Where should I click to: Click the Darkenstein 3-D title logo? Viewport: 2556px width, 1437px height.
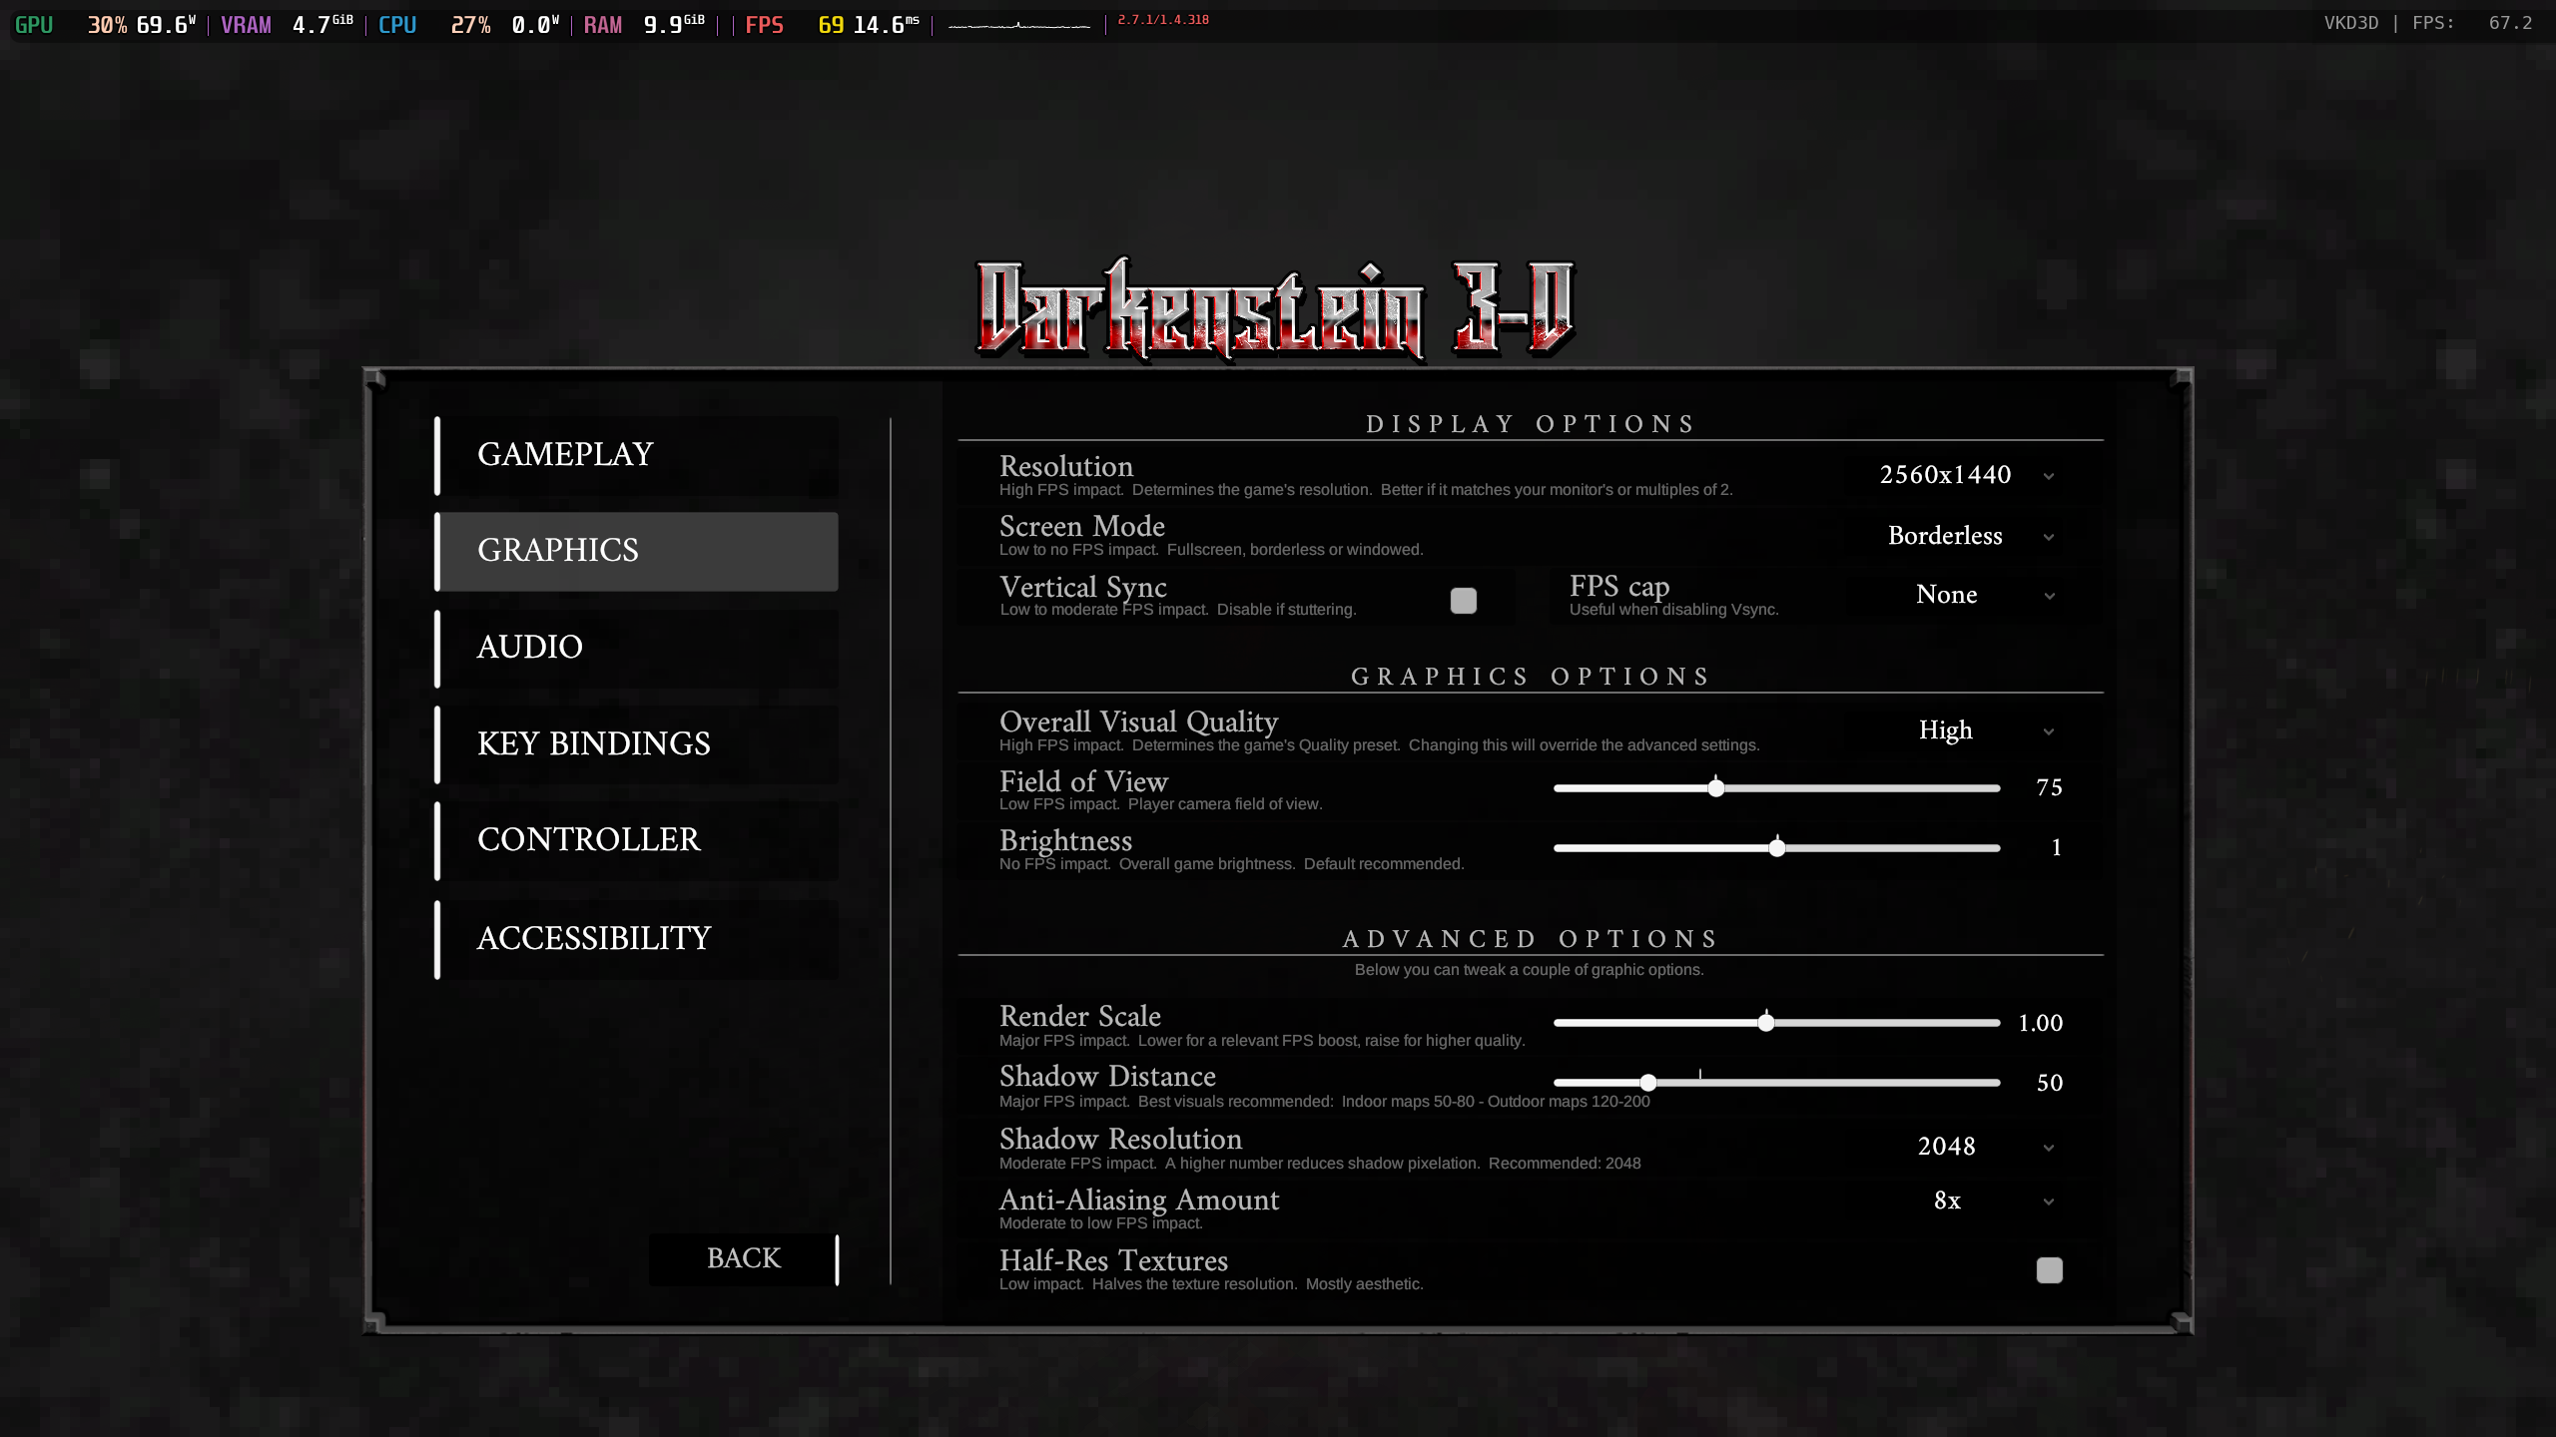click(1275, 309)
